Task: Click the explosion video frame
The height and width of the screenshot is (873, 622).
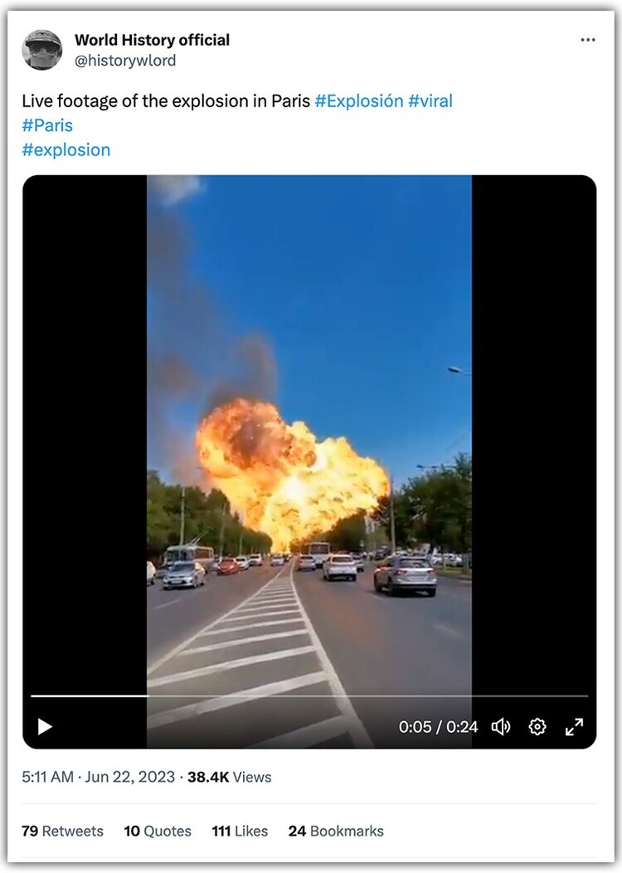Action: point(309,434)
